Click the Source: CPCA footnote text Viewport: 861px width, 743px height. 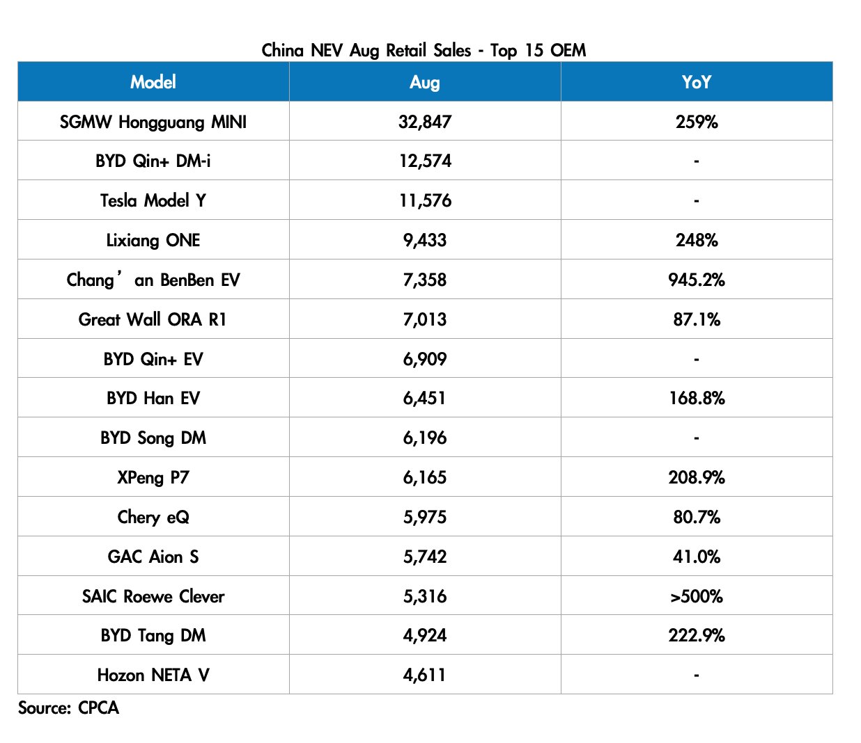pos(68,708)
